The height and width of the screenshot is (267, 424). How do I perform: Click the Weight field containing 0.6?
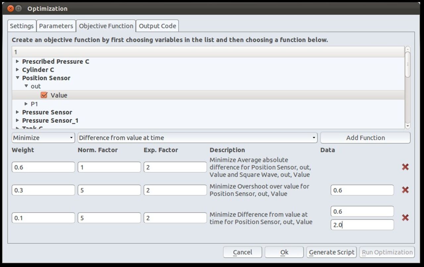coord(43,167)
